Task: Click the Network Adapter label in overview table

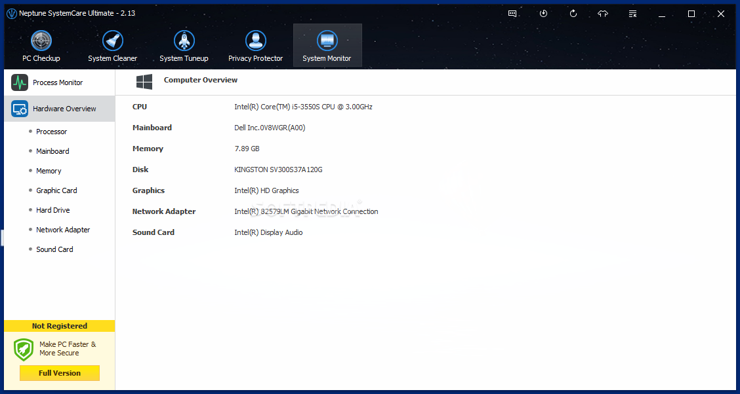Action: 164,211
